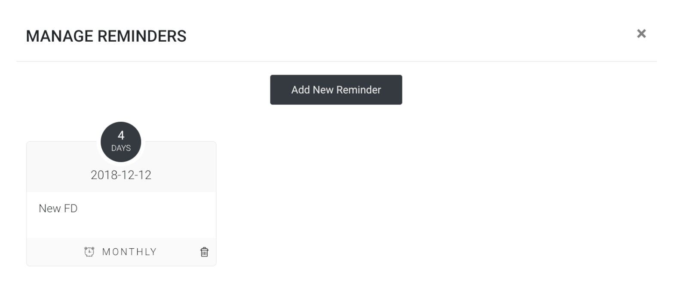Click the 4 days countdown badge
Viewport: 681px width, 301px height.
[121, 142]
